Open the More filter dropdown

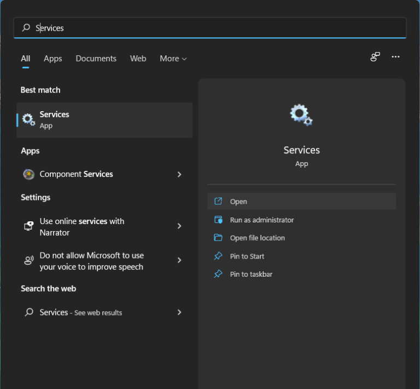173,59
